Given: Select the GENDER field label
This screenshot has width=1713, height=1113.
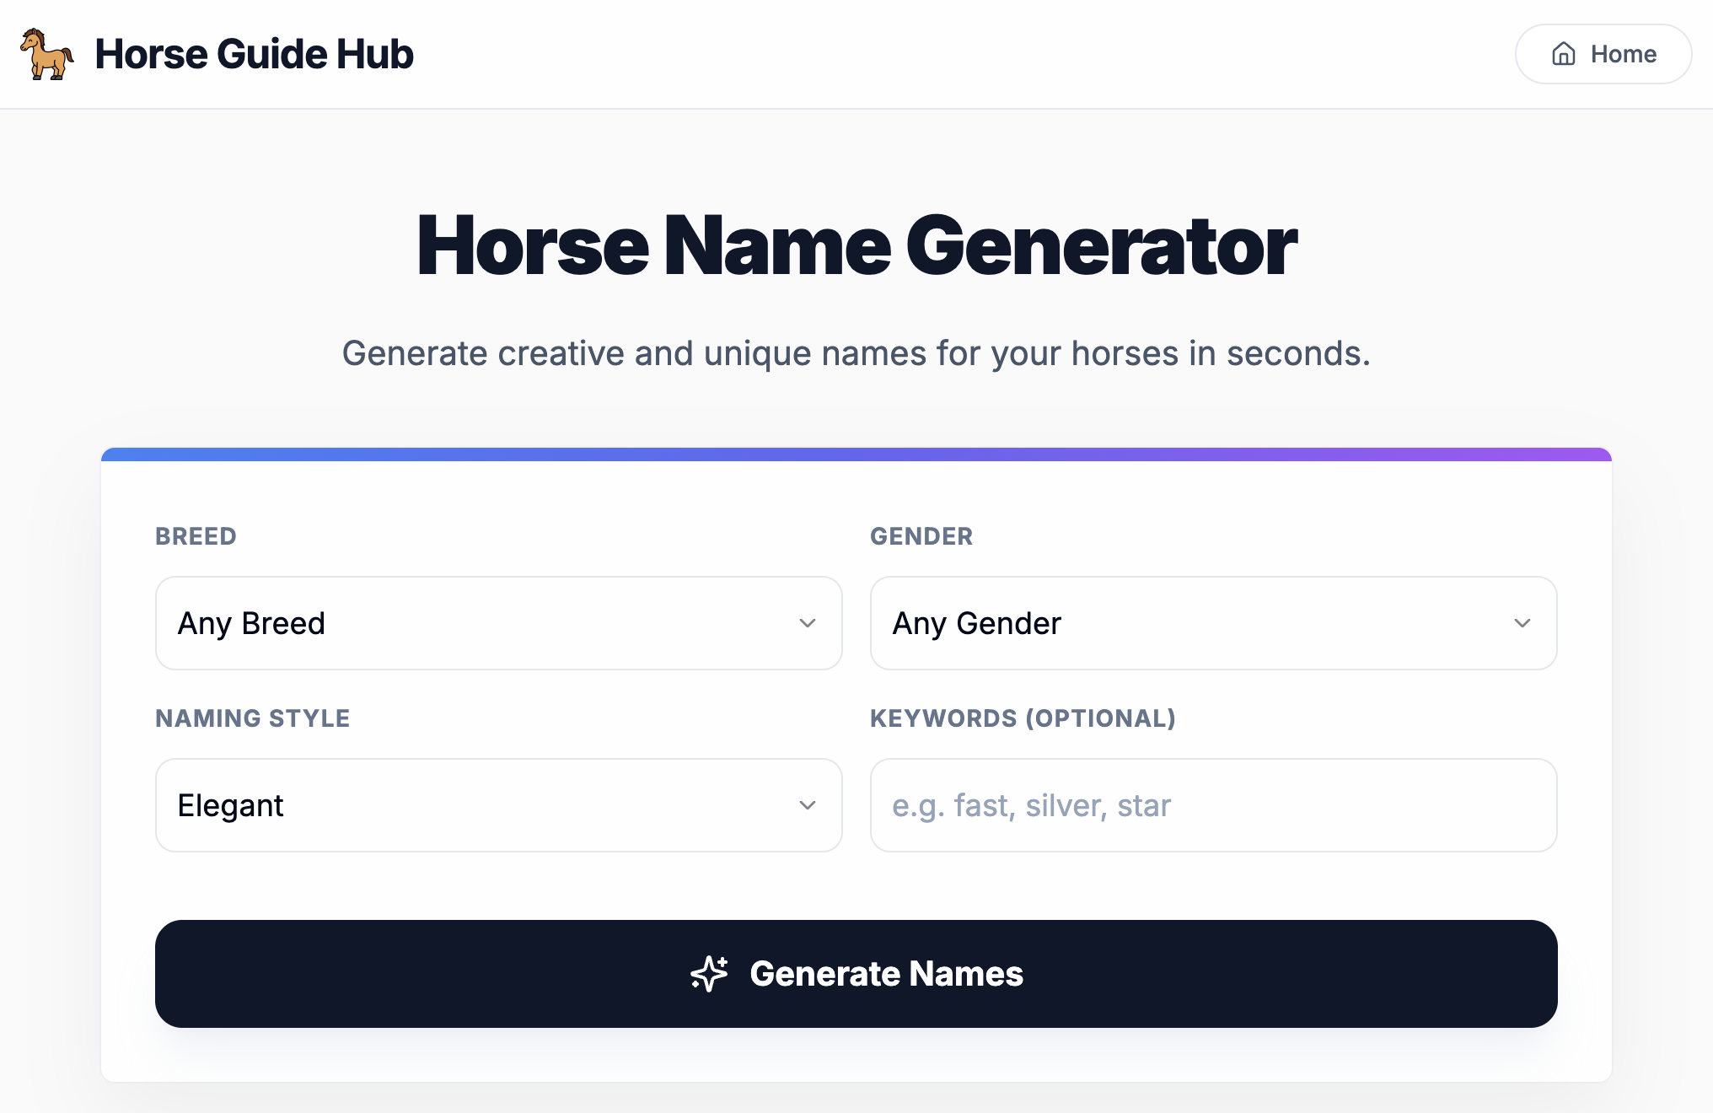Looking at the screenshot, I should point(921,536).
